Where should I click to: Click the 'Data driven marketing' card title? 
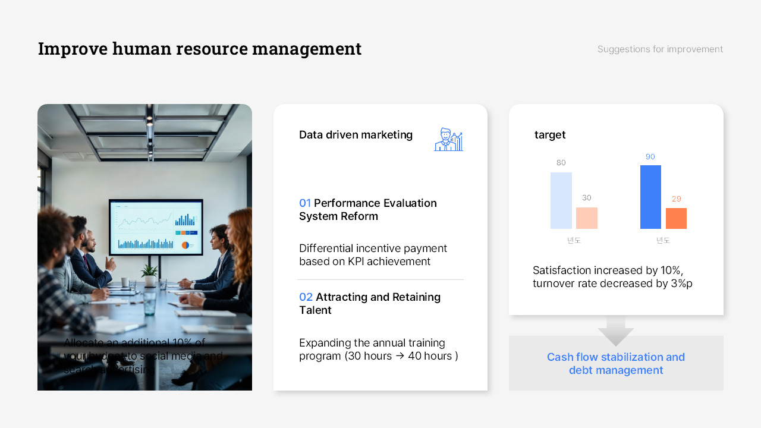(x=356, y=135)
